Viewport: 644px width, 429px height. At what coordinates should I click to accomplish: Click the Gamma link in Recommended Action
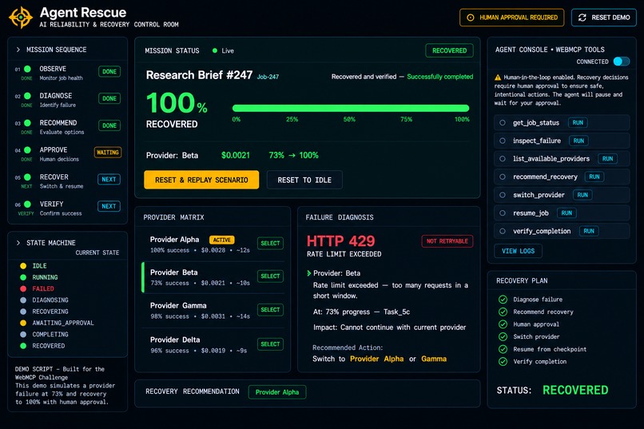pos(433,359)
